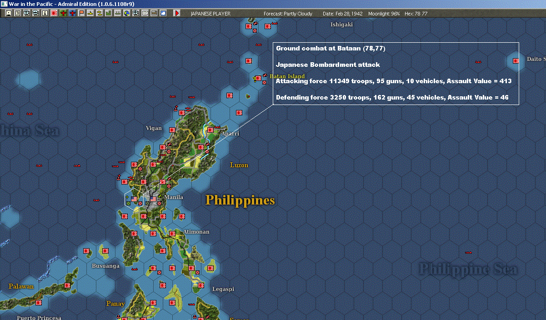Select the red plane on green background icon
This screenshot has width=546, height=320.
(63, 13)
